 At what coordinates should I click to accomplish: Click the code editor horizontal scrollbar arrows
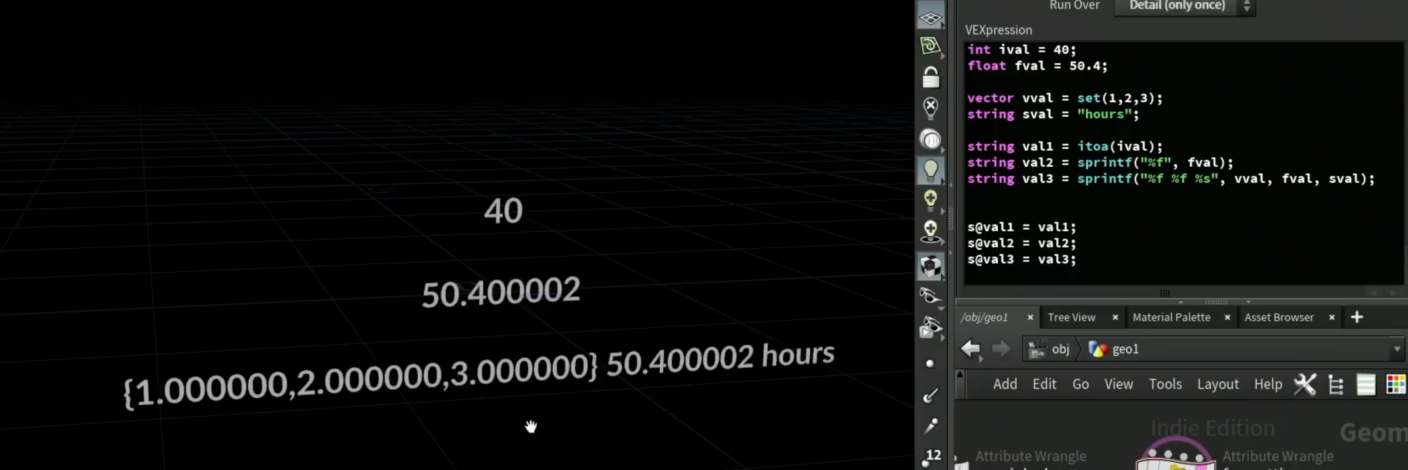pos(1383,293)
